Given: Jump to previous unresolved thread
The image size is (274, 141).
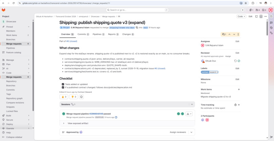Looking at the screenshot, I should [x=229, y=34].
